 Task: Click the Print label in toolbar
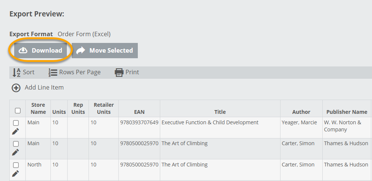[x=132, y=72]
